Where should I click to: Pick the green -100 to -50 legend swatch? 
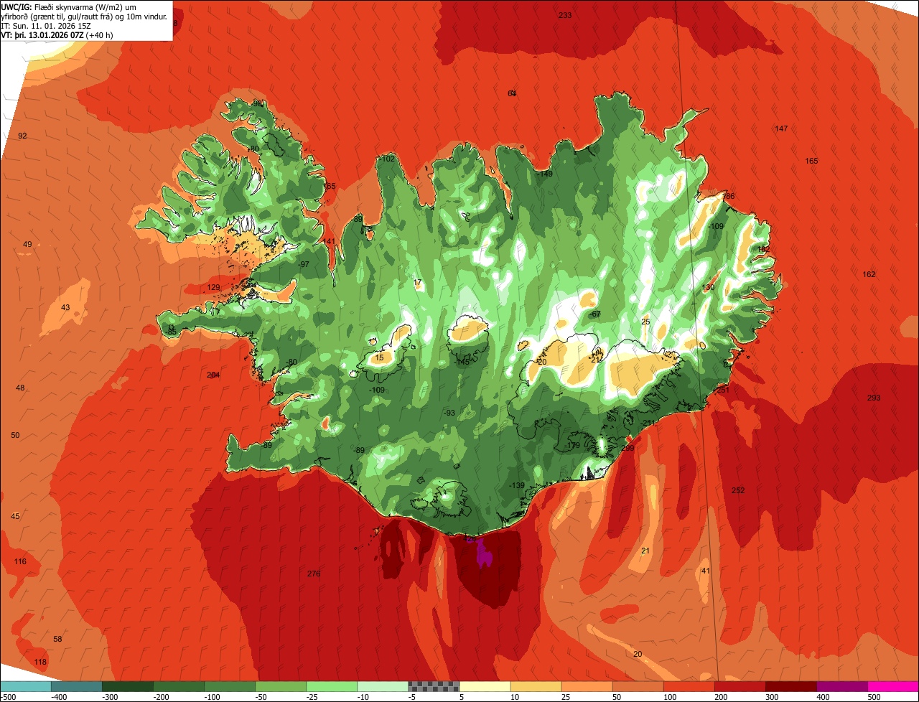pos(229,686)
